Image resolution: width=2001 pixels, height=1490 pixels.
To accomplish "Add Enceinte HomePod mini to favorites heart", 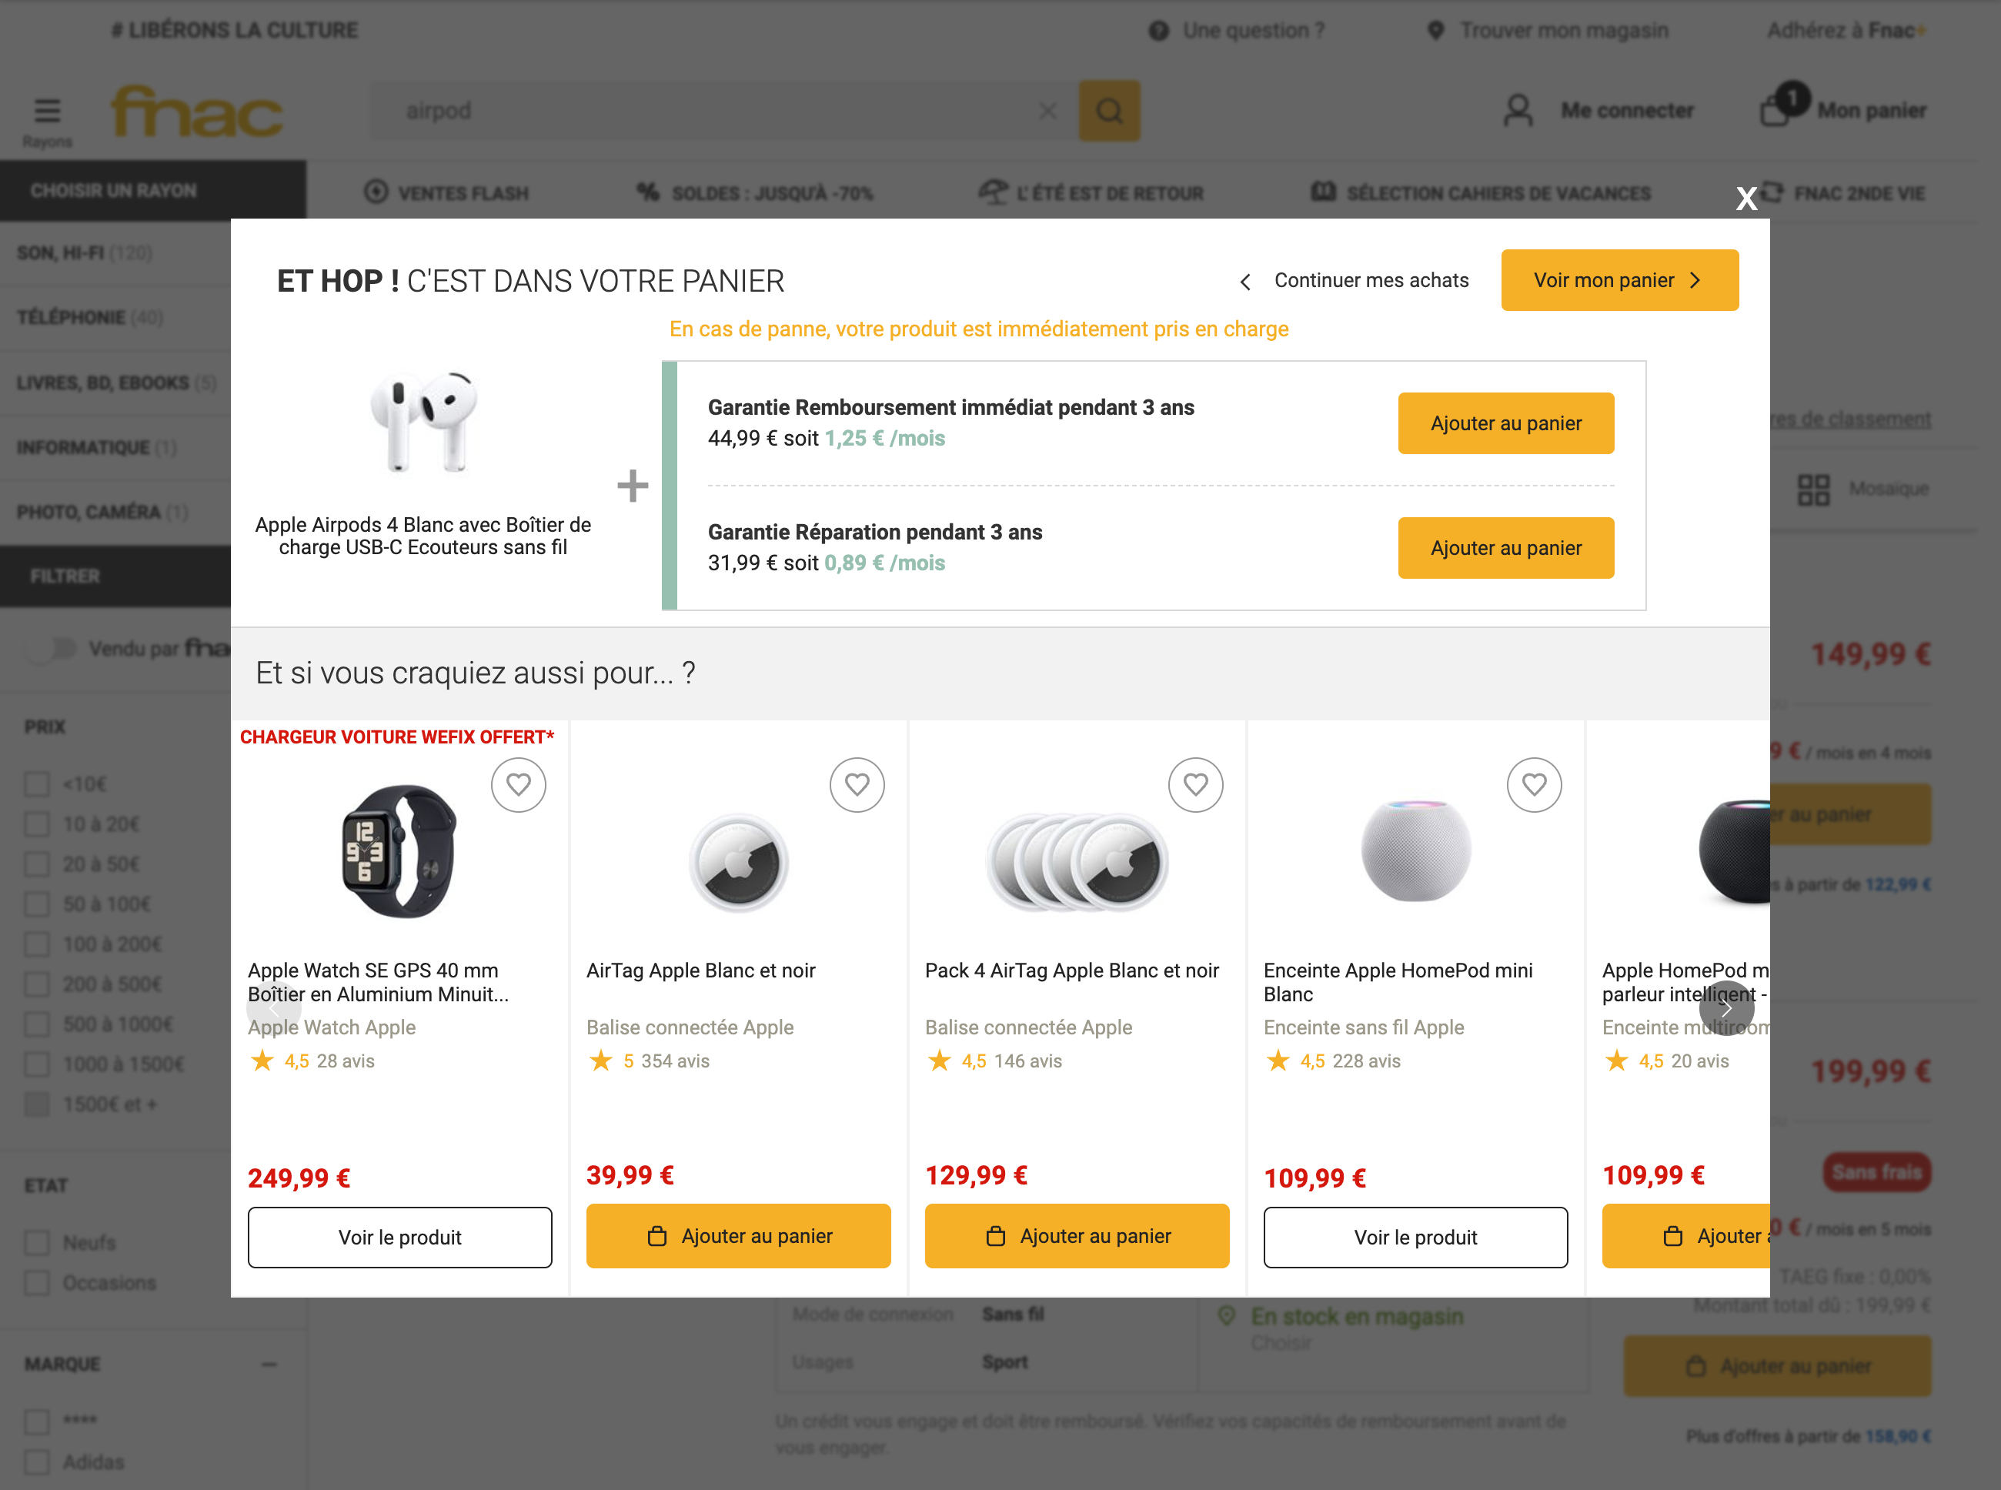I will click(x=1533, y=785).
